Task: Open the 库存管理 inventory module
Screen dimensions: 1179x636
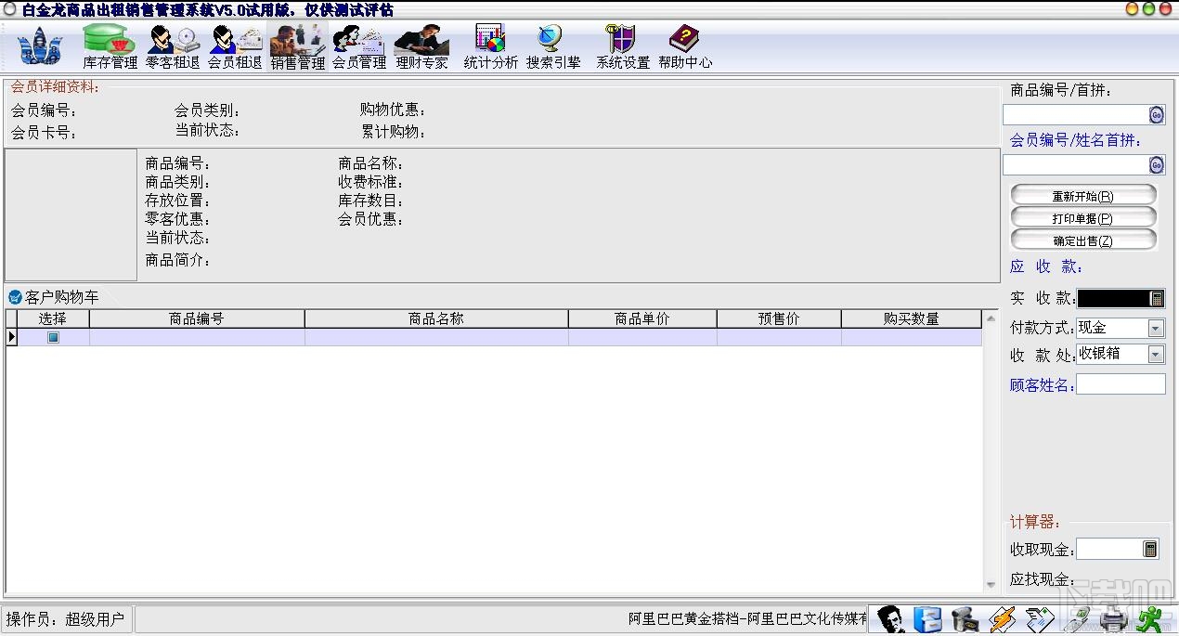Action: (109, 45)
